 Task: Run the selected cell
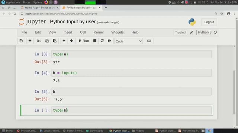click(x=84, y=41)
